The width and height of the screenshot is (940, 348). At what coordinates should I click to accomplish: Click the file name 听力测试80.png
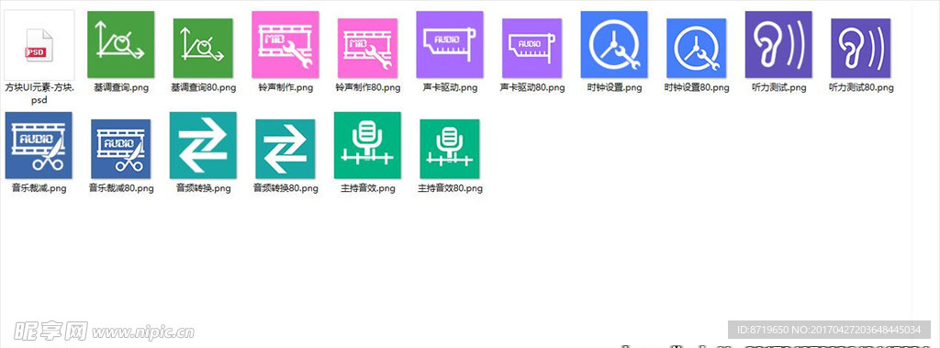[860, 87]
